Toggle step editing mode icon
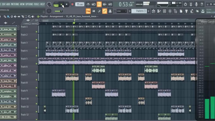 click(99, 11)
